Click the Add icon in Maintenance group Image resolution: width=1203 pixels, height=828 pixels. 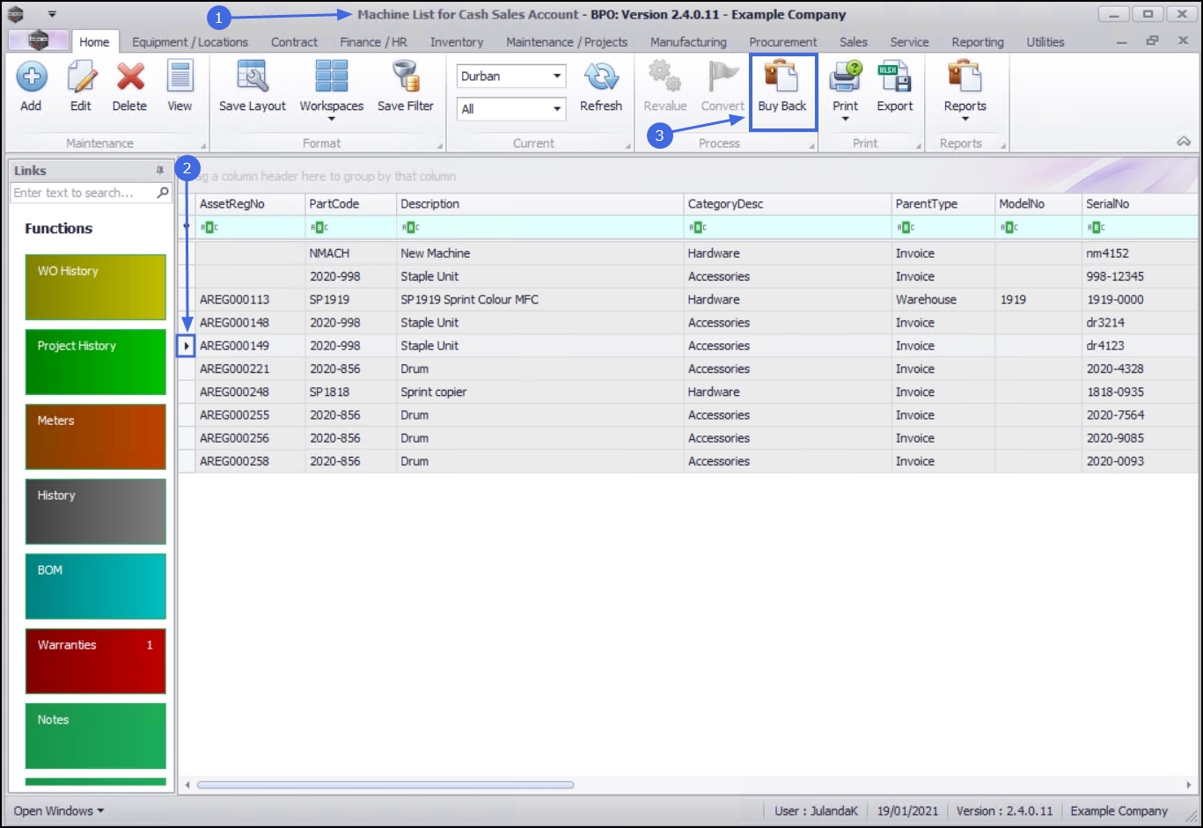pyautogui.click(x=31, y=77)
